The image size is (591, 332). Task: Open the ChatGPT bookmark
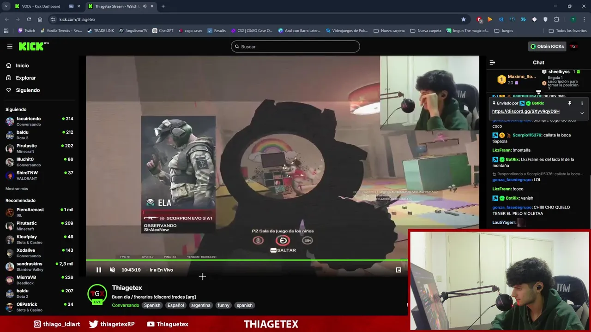coord(163,31)
